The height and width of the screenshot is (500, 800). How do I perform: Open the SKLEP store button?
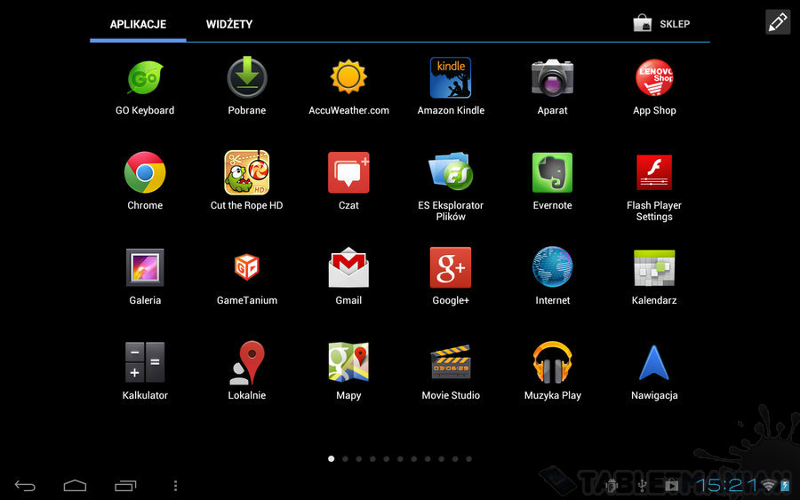click(x=661, y=23)
